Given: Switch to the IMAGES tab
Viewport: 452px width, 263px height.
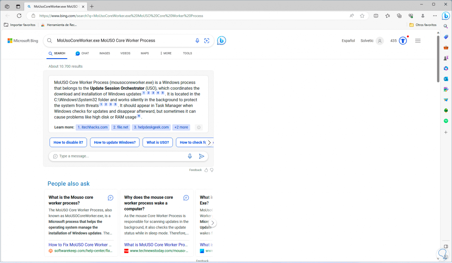Looking at the screenshot, I should pos(105,53).
